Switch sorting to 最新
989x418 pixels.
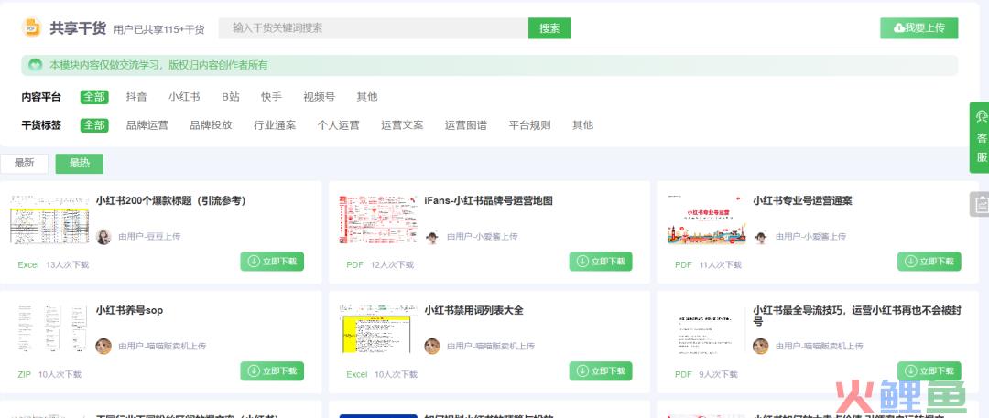click(24, 164)
